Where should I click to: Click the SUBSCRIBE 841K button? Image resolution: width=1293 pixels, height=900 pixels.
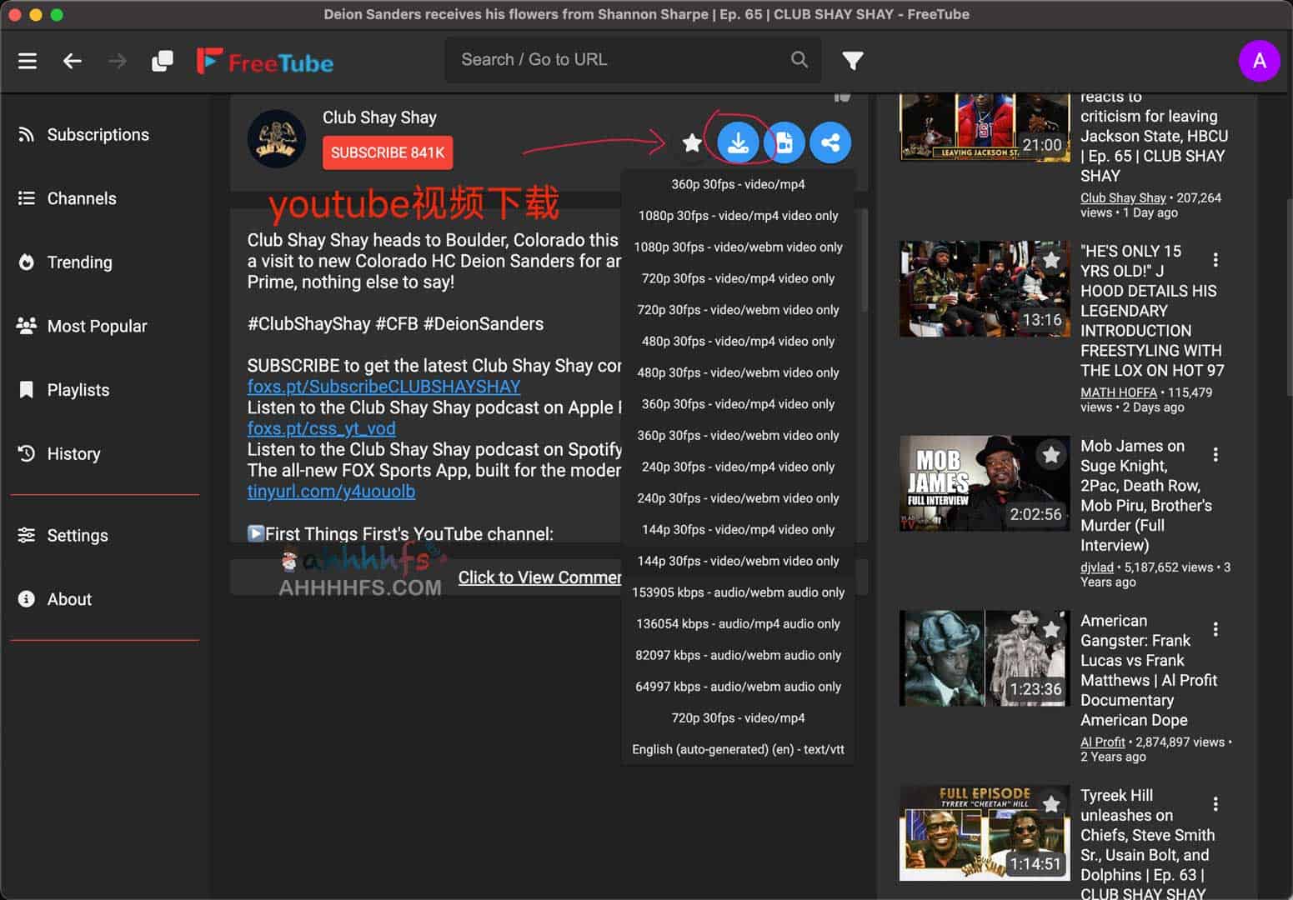coord(387,152)
